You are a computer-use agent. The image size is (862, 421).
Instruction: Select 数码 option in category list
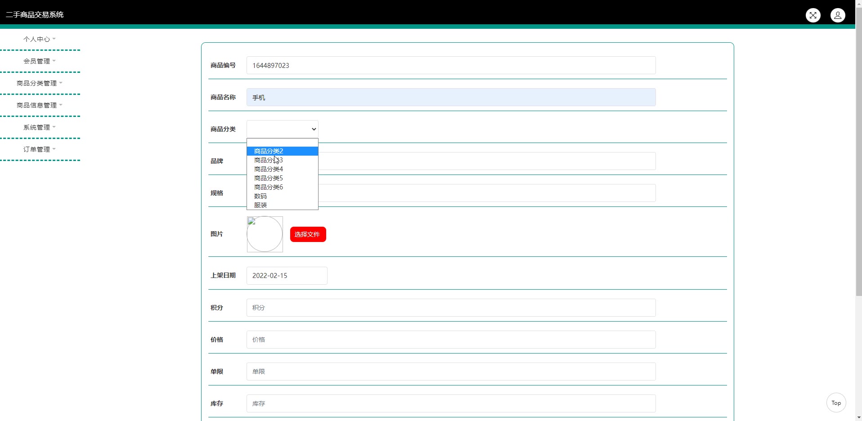pyautogui.click(x=283, y=196)
